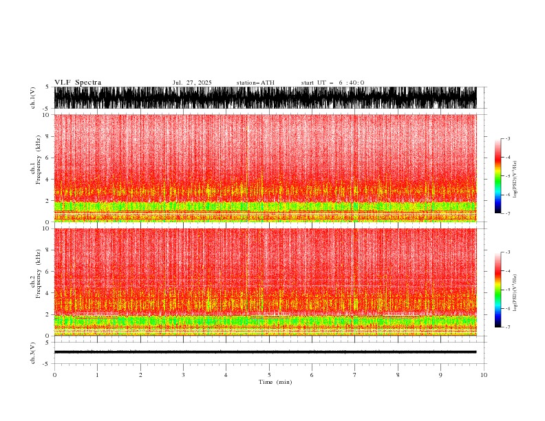The image size is (545, 421).
Task: Click the "6" tick on the ch.1 frequency axis
Action: pos(47,158)
